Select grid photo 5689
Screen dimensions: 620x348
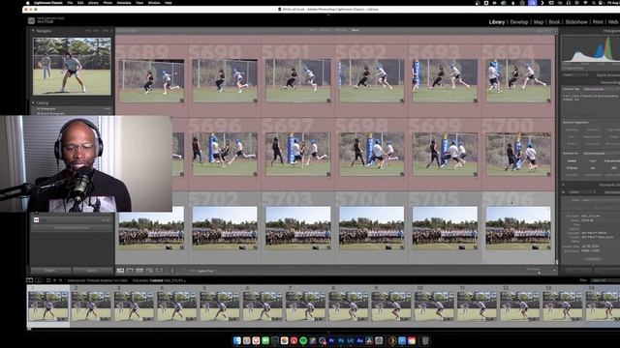[x=151, y=80]
